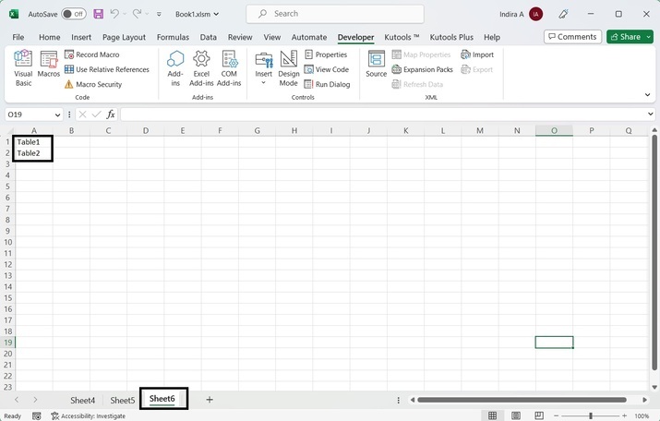Open the Add-ins store button
Screen dimensions: 660x421
(x=175, y=68)
